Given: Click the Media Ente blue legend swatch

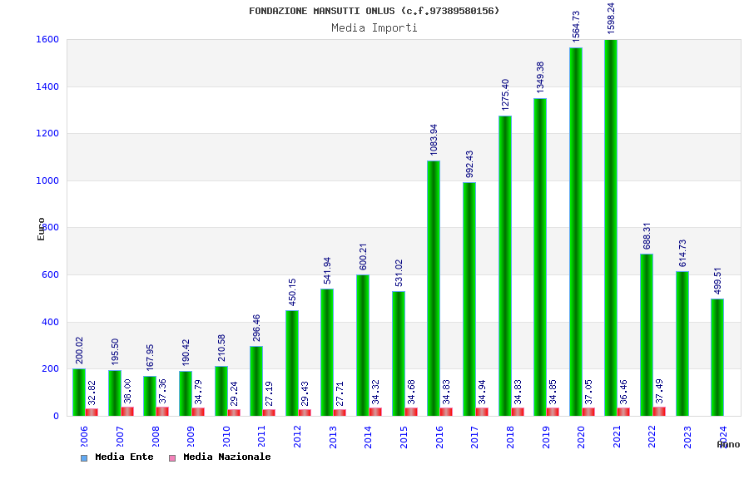Looking at the screenshot, I should coord(84,458).
